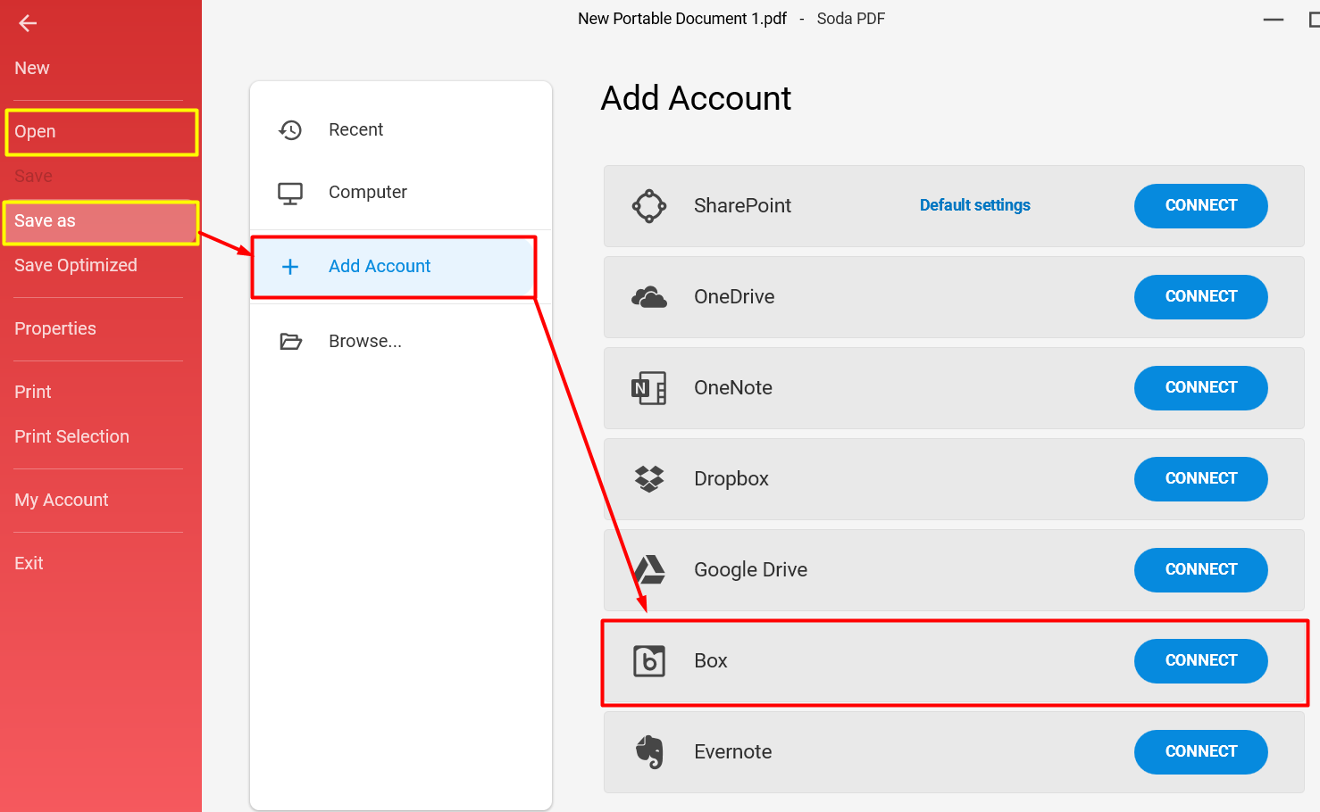Viewport: 1320px width, 812px height.
Task: Select the Recent location tab
Action: [401, 130]
